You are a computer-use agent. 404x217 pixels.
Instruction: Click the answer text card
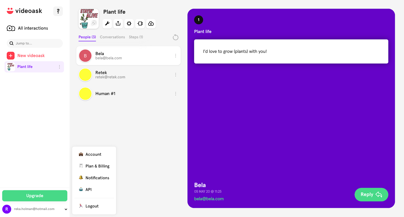(x=291, y=51)
